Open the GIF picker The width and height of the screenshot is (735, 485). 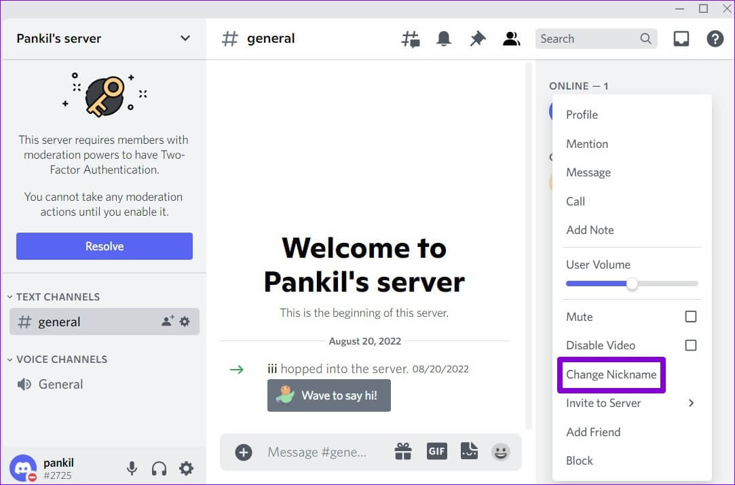(x=437, y=451)
